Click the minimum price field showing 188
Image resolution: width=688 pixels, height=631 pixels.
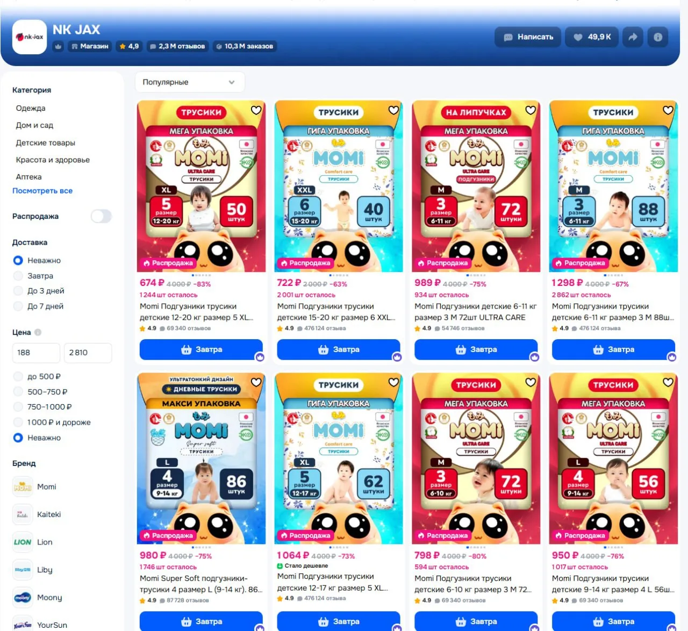36,353
